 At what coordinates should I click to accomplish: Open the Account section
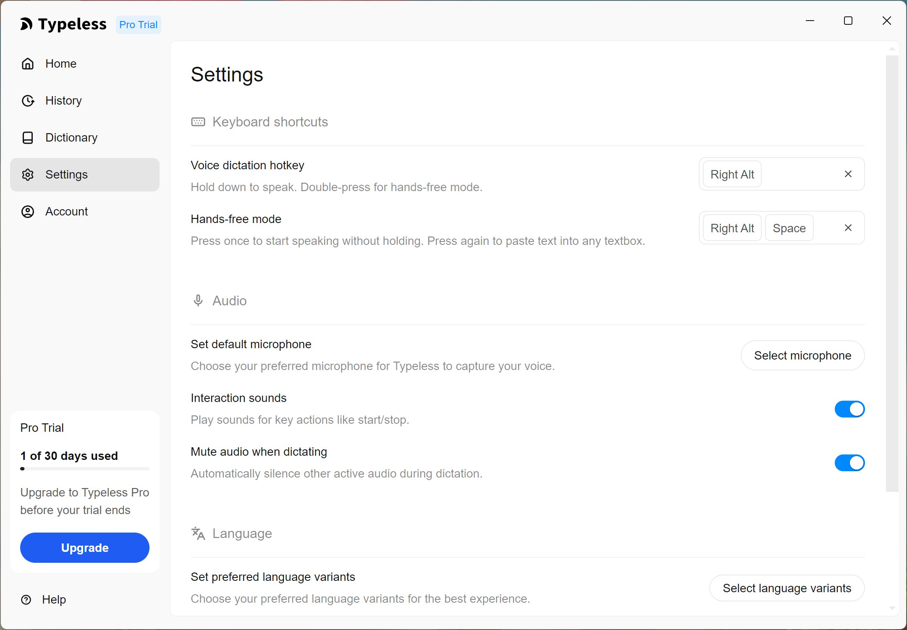[x=66, y=212]
